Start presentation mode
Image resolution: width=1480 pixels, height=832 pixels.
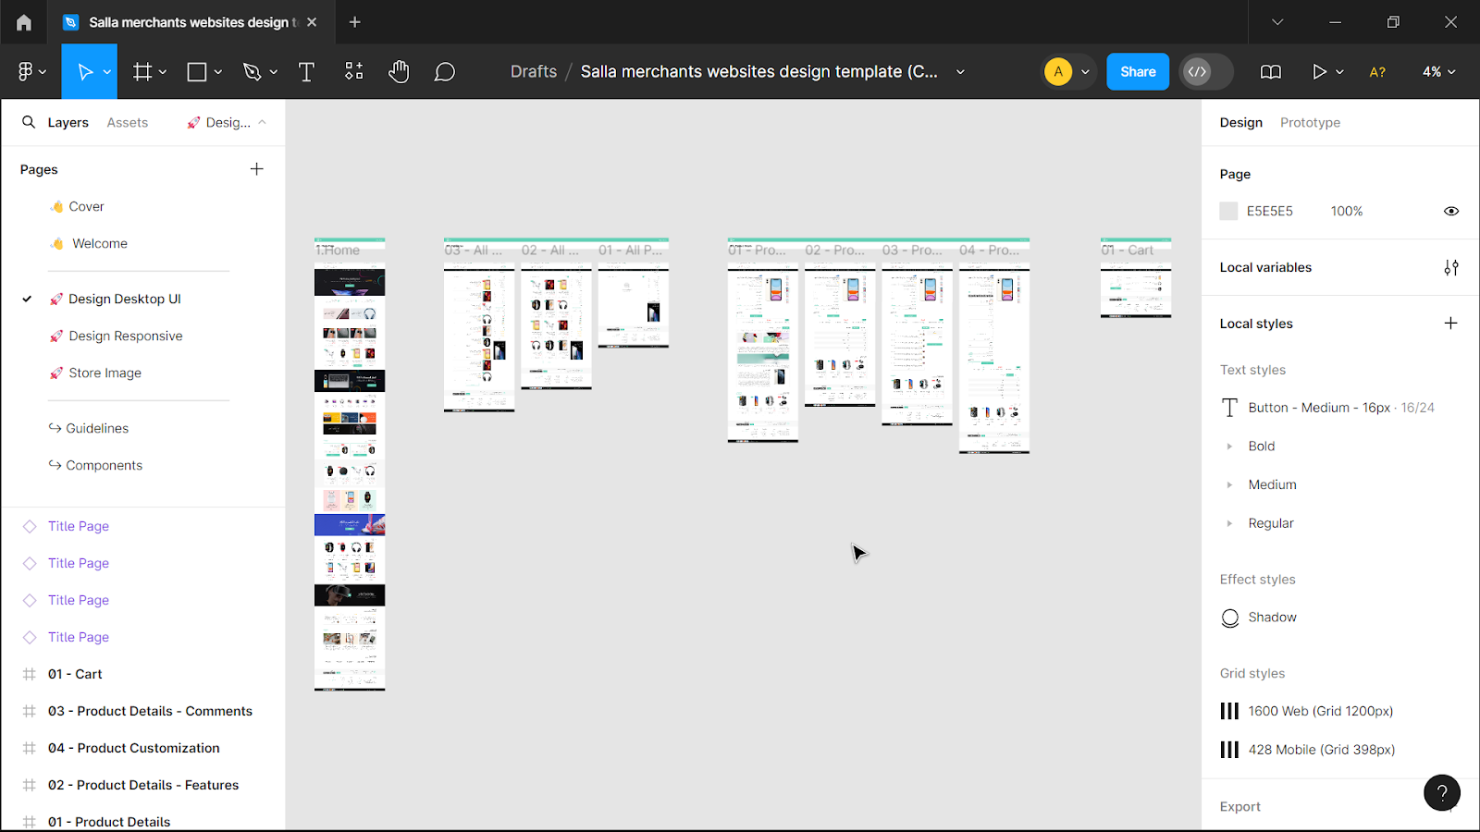tap(1321, 71)
